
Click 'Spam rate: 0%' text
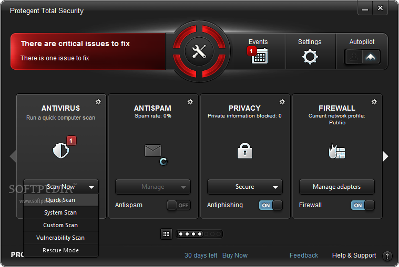[153, 116]
